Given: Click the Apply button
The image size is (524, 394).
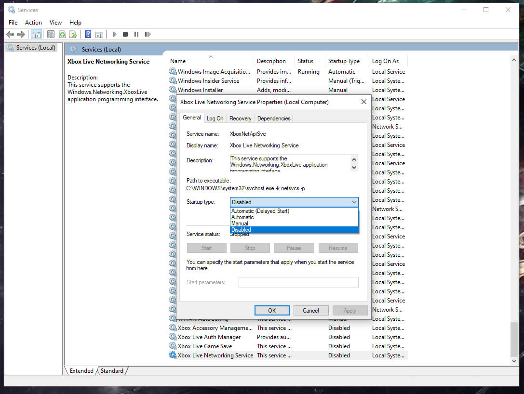Looking at the screenshot, I should tap(350, 311).
